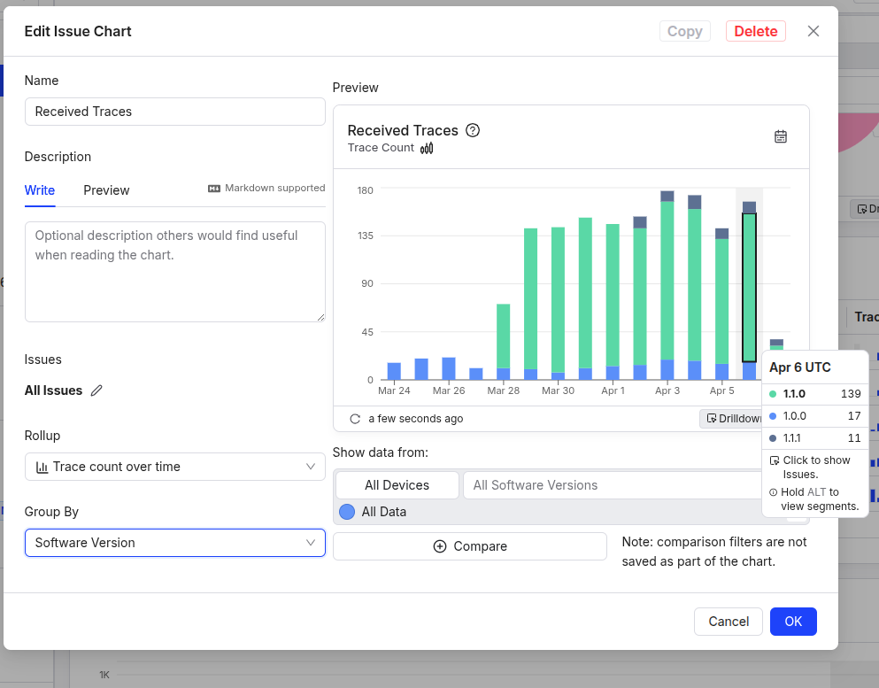Screen dimensions: 879x688
Task: Click the plus icon on Compare button
Action: (x=440, y=546)
